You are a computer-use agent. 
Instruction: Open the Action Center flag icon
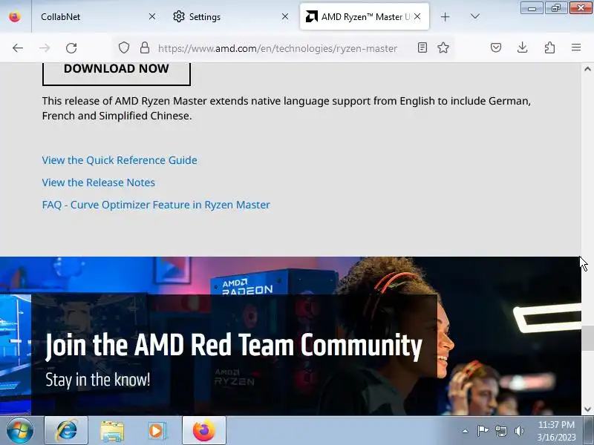tap(483, 431)
